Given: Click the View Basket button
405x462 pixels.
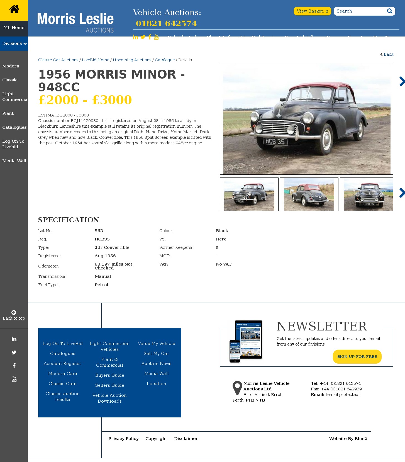Looking at the screenshot, I should 313,11.
